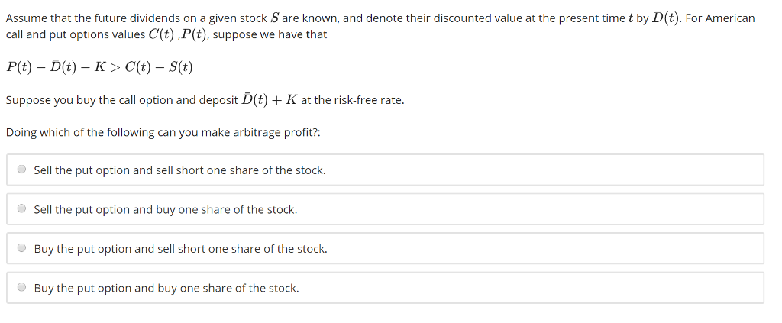Viewport: 782px width, 323px height.
Task: Select radio for buy put, short stock
Action: click(22, 247)
